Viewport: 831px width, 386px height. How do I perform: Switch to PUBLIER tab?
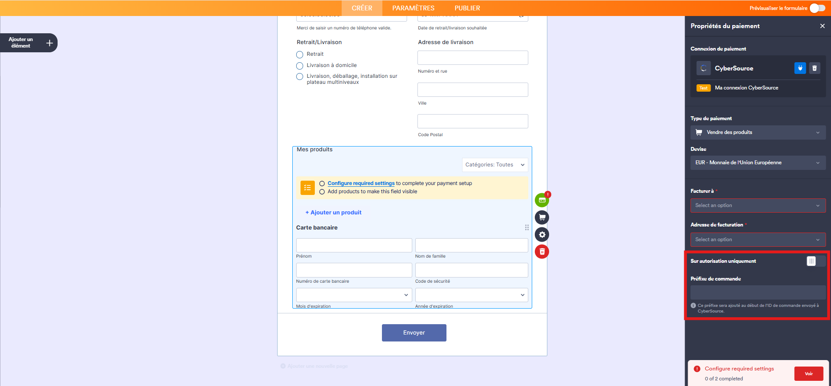[467, 8]
